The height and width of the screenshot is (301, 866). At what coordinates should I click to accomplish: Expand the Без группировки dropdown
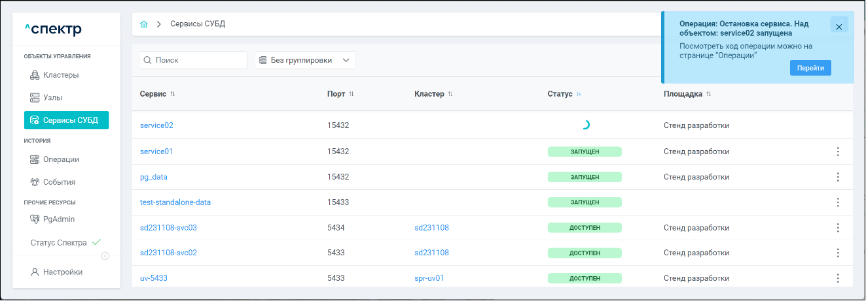(x=304, y=60)
